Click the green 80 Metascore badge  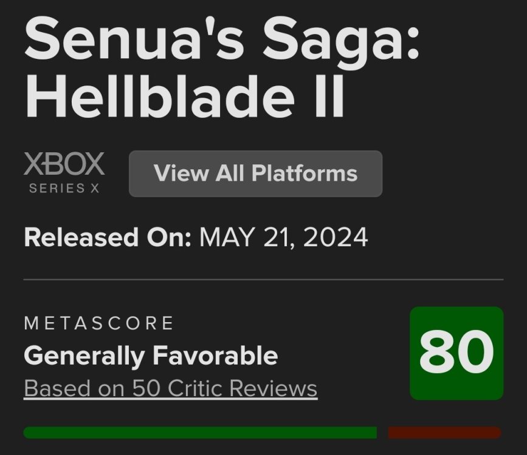456,353
